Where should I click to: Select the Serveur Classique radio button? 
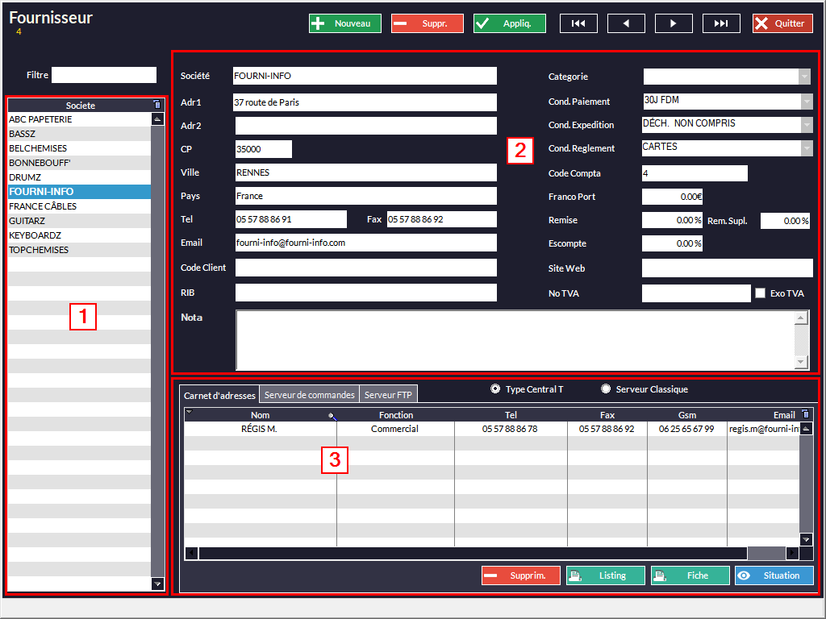606,389
